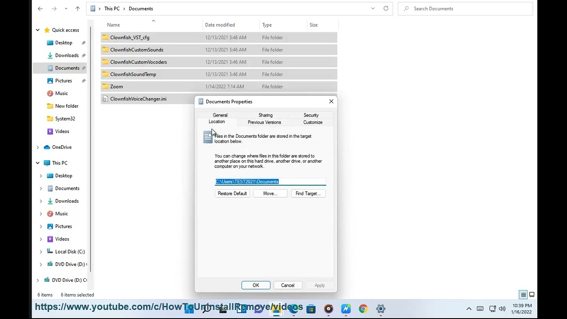This screenshot has width=567, height=319.
Task: Switch to the Sharing tab
Action: tap(266, 115)
